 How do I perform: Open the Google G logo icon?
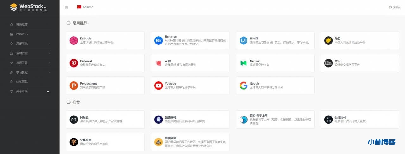243,86
